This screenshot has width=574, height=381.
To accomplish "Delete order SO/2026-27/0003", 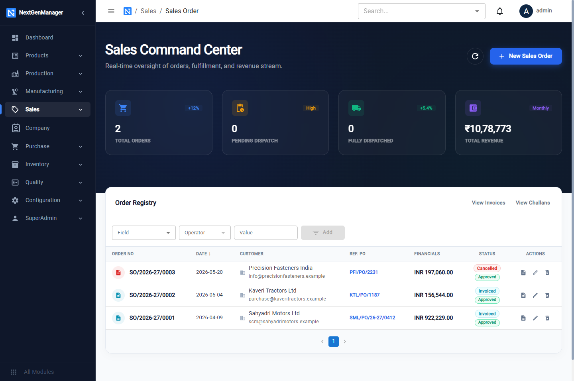I will pyautogui.click(x=547, y=273).
